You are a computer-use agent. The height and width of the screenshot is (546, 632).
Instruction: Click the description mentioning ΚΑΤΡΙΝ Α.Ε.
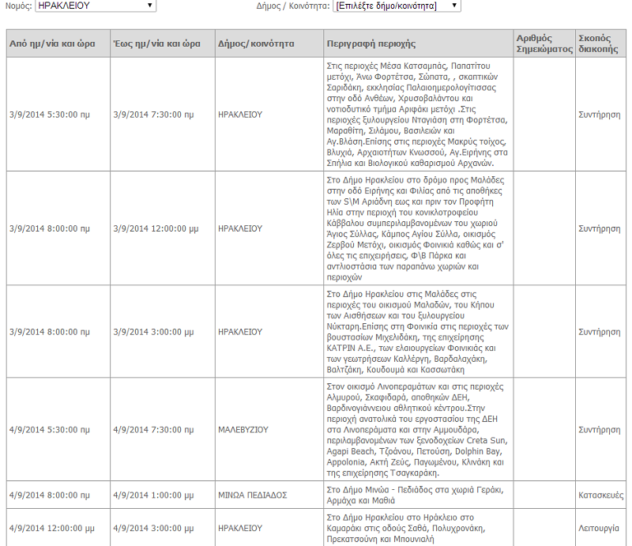point(416,332)
